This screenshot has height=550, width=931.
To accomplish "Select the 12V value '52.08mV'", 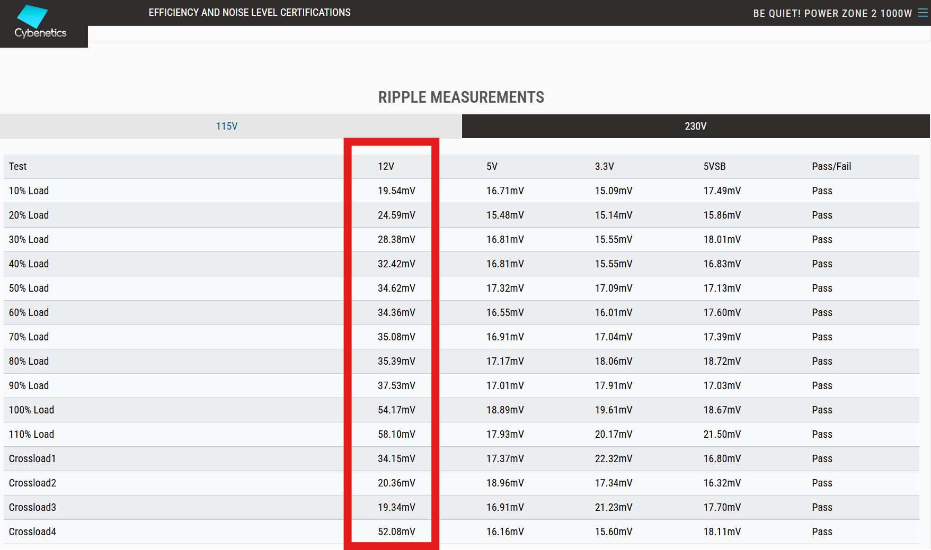I will click(396, 531).
